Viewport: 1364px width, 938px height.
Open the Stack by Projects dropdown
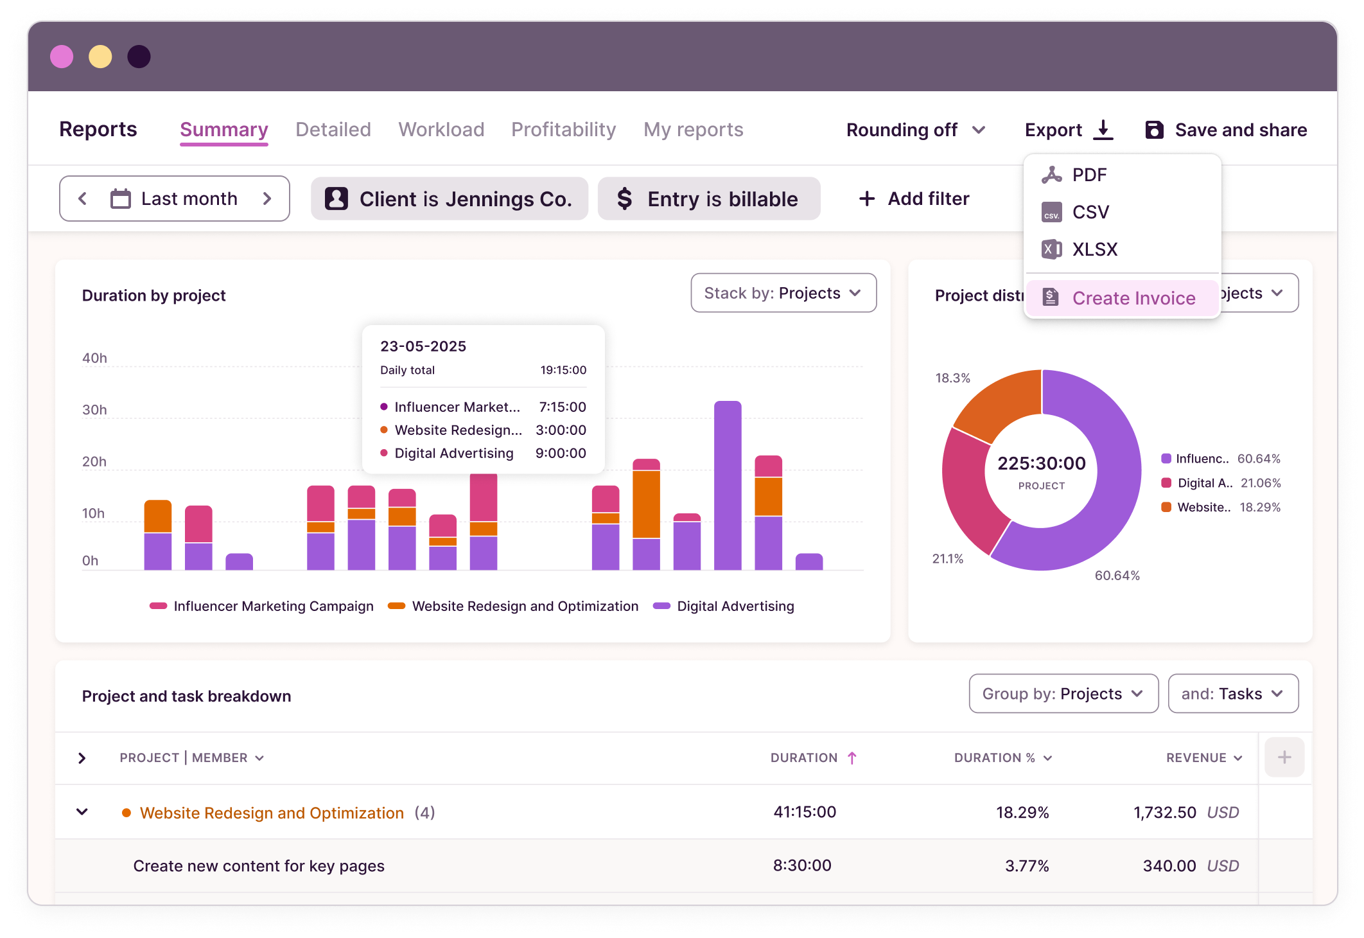783,293
